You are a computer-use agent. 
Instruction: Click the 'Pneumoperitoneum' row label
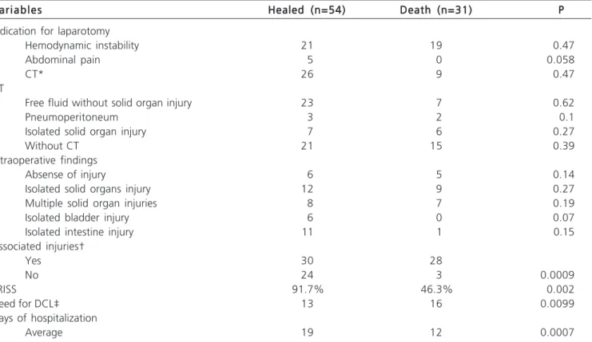pos(71,117)
